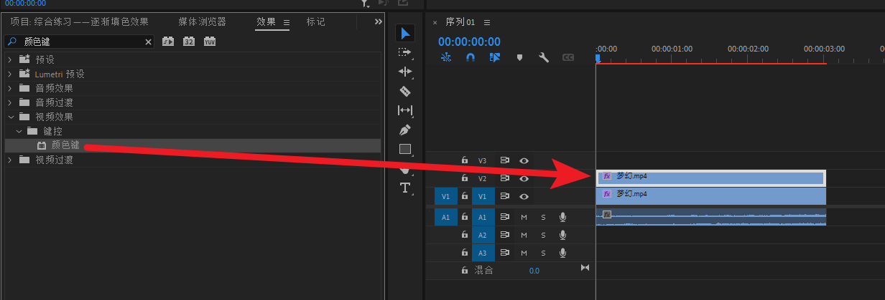The height and width of the screenshot is (300, 885).
Task: Click the 混合 volume value 0.0
Action: (x=534, y=271)
